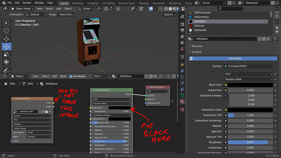Toggle fake user shield in properties panel
Viewport: 281px width, 158px height.
click(259, 39)
